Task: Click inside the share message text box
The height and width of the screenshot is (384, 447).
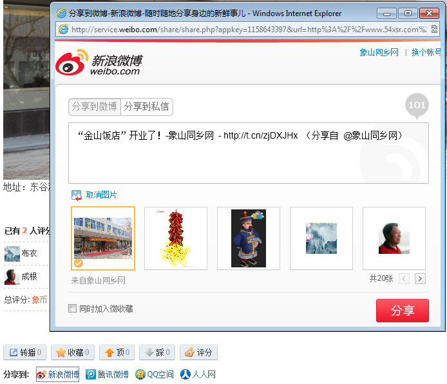Action: 248,158
